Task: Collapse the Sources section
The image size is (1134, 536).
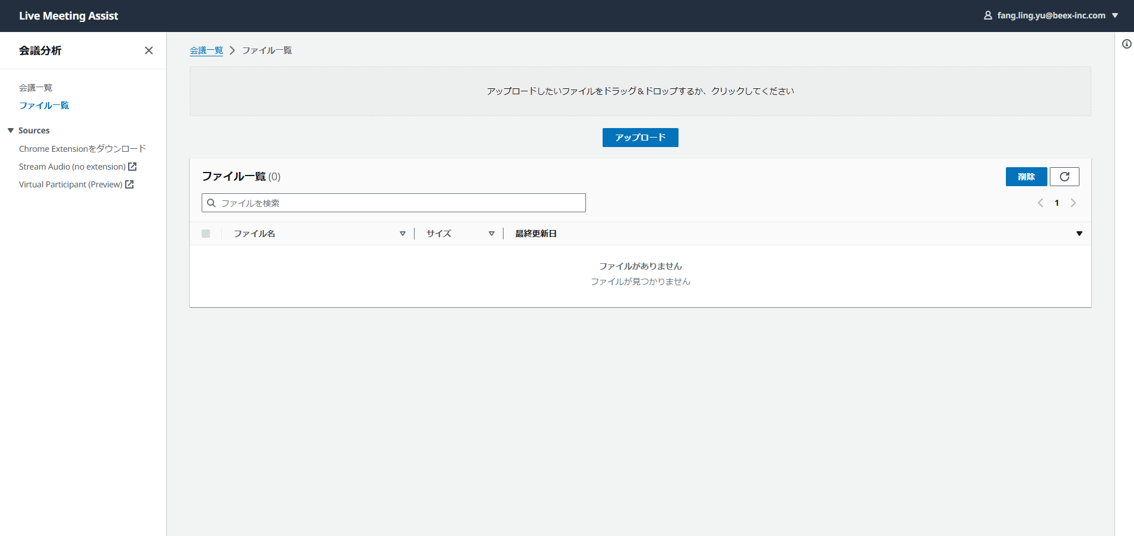Action: pos(11,130)
